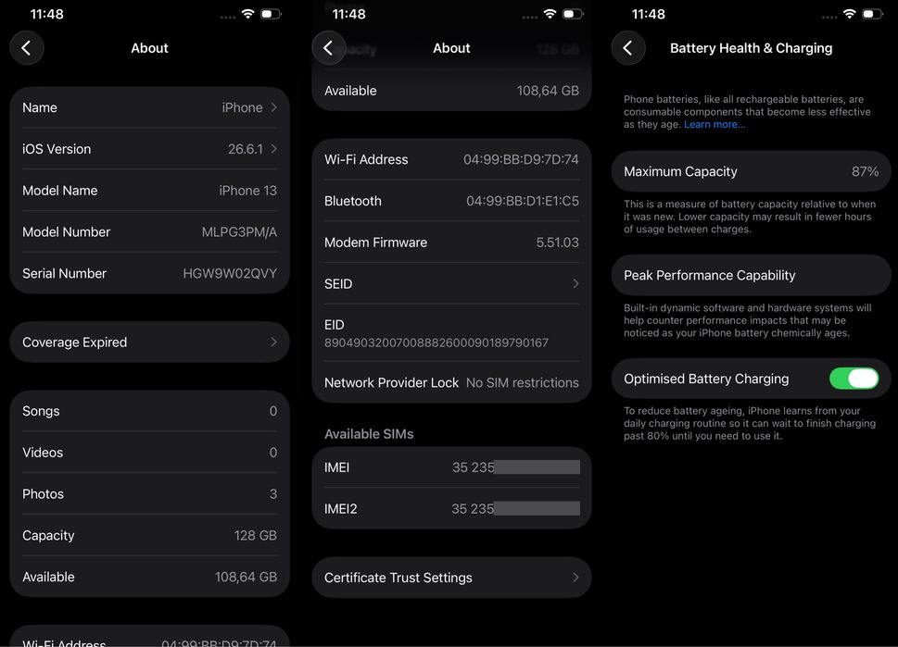Tap back arrow on middle About screen
Viewport: 898px width, 647px height.
tap(329, 48)
